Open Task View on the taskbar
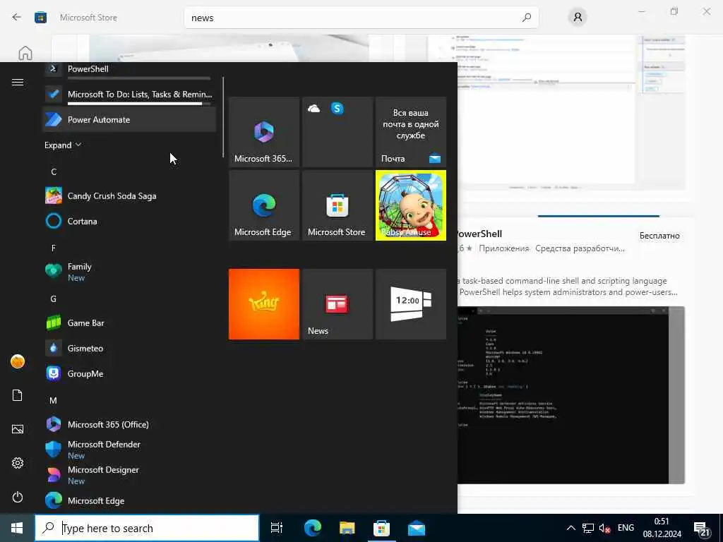 click(x=277, y=528)
